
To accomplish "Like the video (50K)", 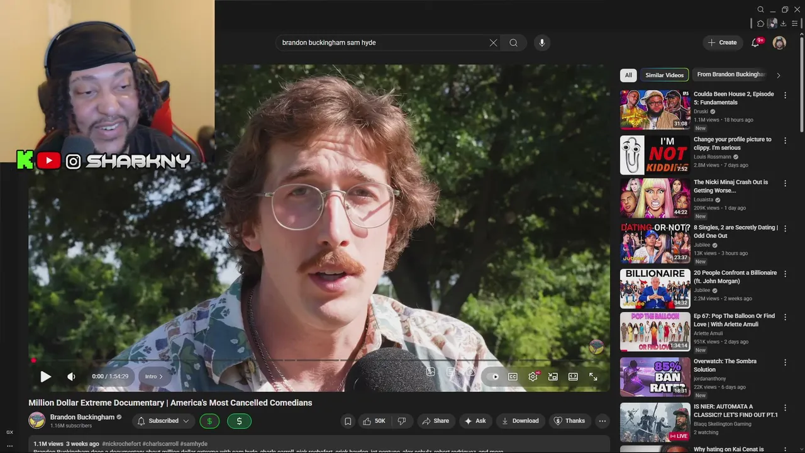I will [374, 421].
